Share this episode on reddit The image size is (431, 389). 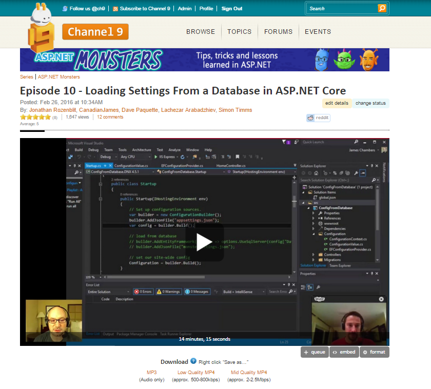[x=318, y=118]
